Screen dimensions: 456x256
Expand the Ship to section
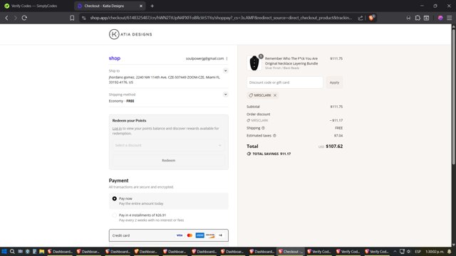(x=225, y=71)
